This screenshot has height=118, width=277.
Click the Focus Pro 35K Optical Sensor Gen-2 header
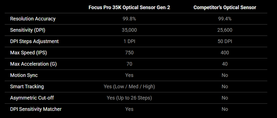click(129, 7)
